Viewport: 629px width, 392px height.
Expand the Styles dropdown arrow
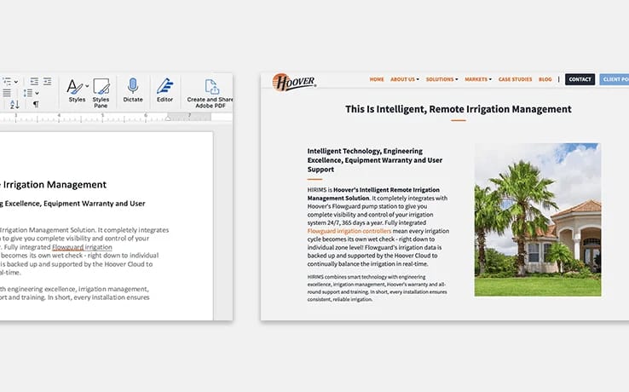[87, 86]
